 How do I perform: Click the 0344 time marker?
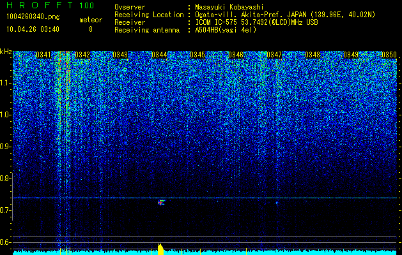(159, 55)
